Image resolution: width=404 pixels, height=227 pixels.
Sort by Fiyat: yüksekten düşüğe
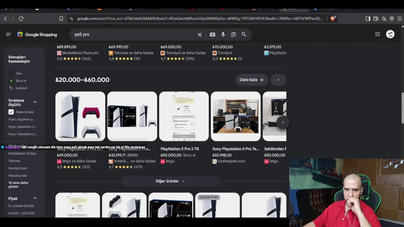(22, 127)
